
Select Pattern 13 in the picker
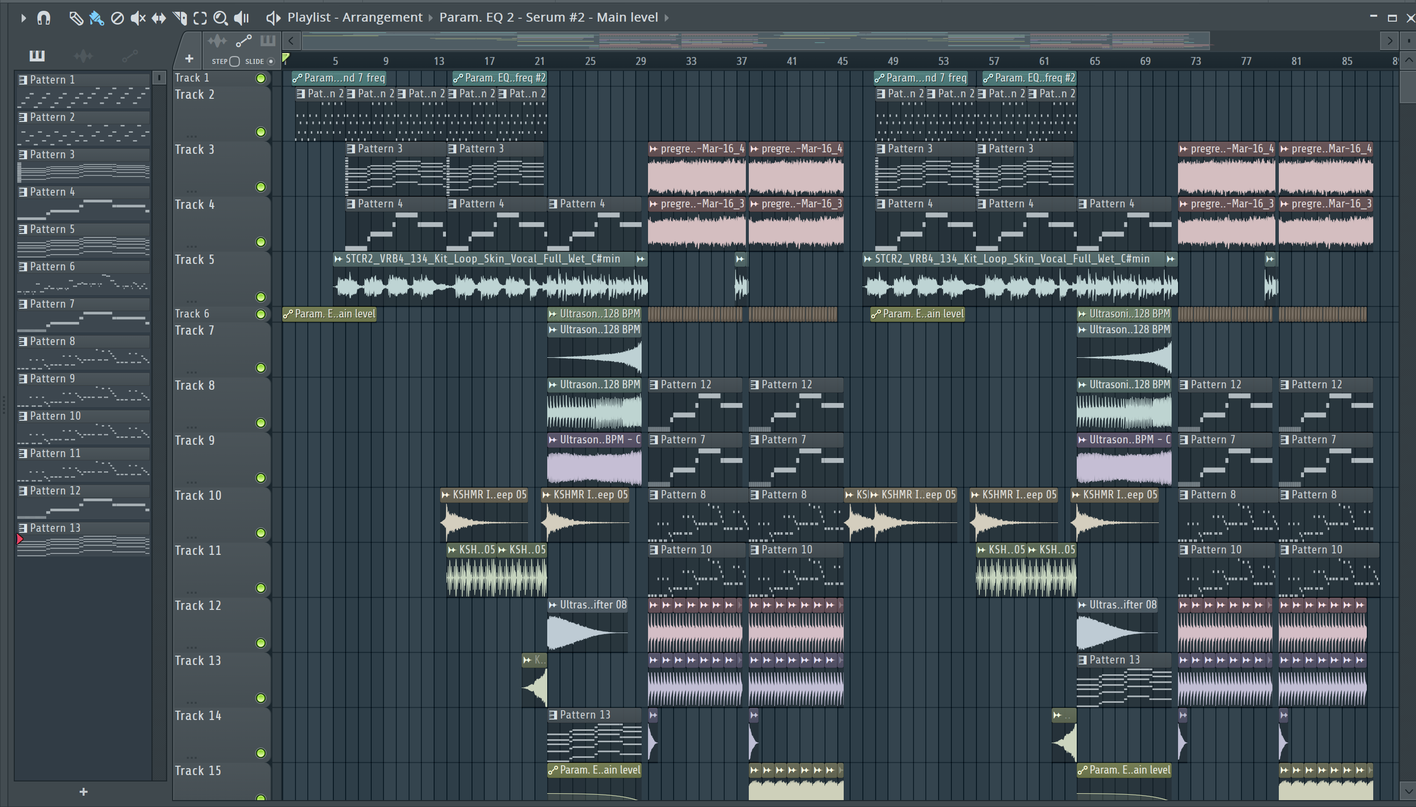point(83,539)
